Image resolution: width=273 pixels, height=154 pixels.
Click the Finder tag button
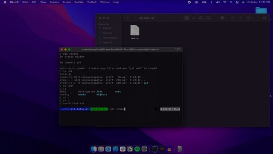241,18
